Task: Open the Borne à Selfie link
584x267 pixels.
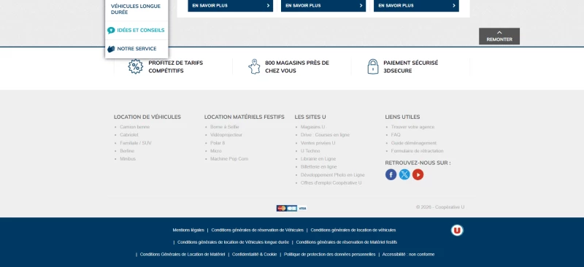Action: tap(225, 127)
